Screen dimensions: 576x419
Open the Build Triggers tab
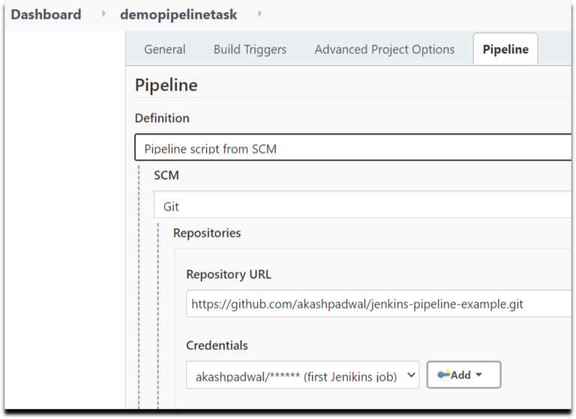tap(250, 49)
